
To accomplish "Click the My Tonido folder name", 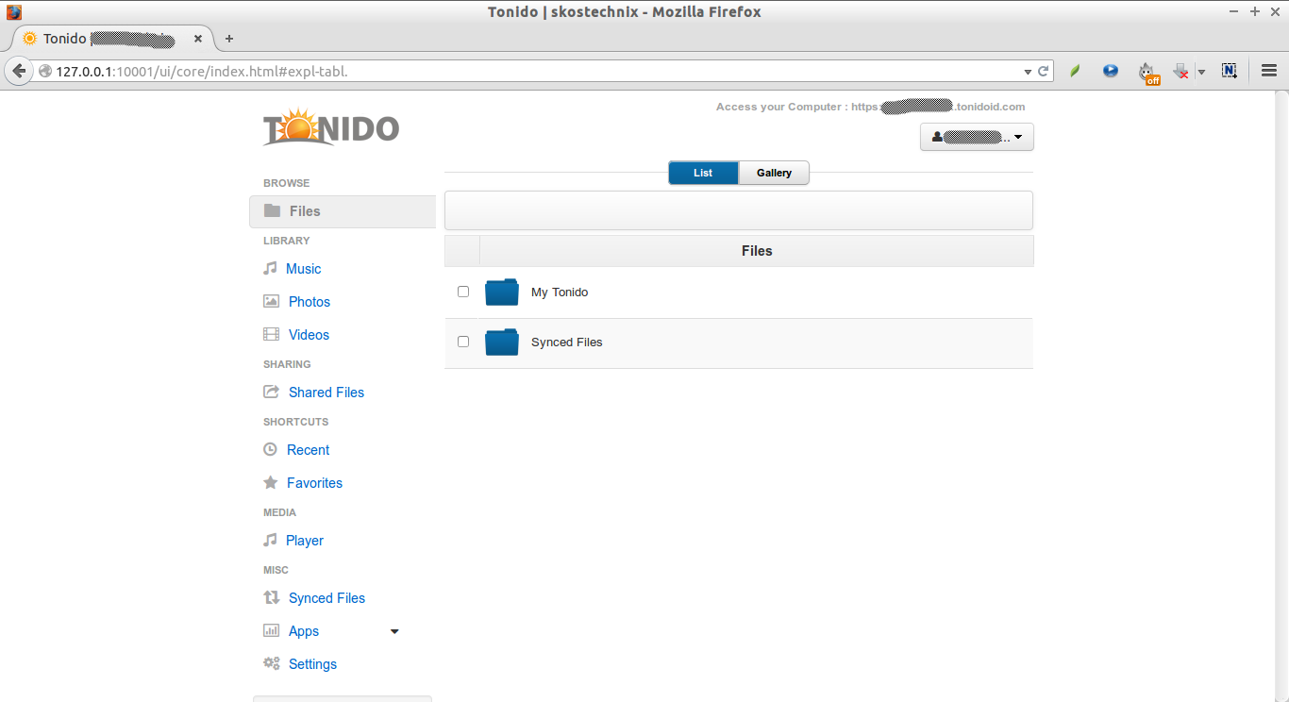I will [x=560, y=292].
